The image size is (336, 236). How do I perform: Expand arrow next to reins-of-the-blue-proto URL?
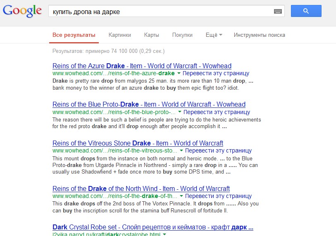tap(179, 112)
